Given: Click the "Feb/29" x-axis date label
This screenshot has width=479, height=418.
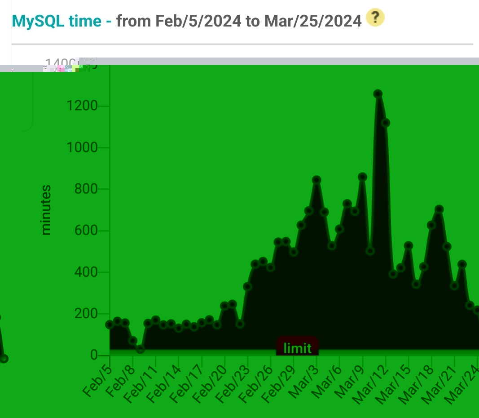Looking at the screenshot, I should [x=278, y=384].
